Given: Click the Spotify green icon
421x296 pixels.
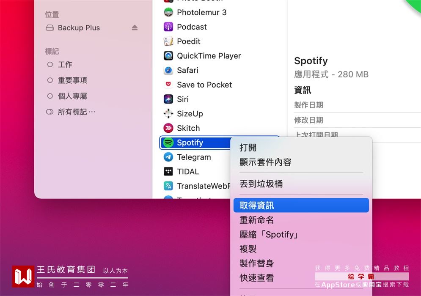Looking at the screenshot, I should click(x=168, y=143).
